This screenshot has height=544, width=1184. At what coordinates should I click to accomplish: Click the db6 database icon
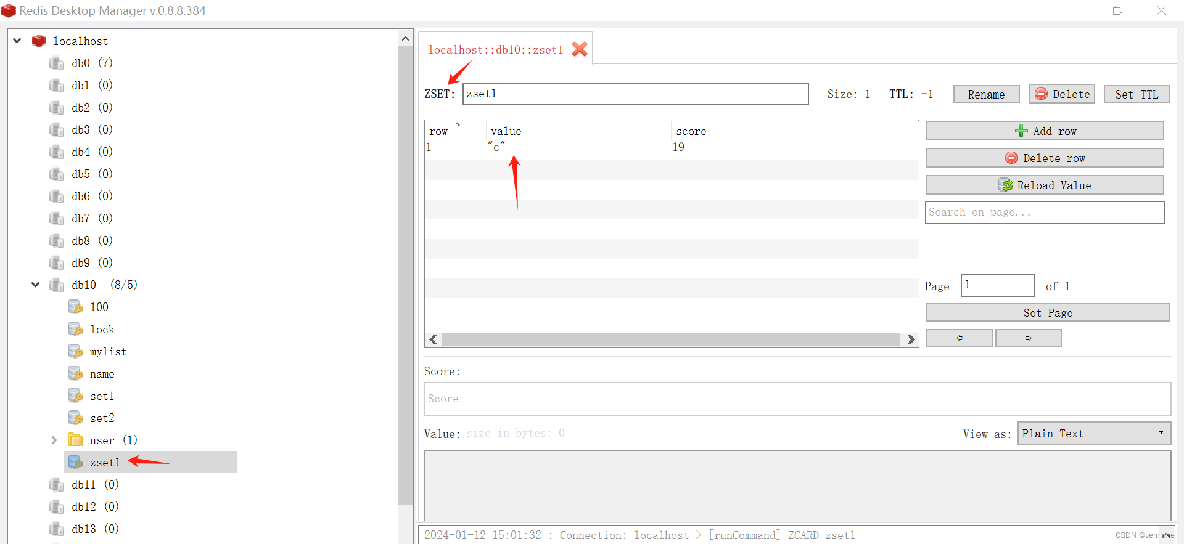(57, 196)
